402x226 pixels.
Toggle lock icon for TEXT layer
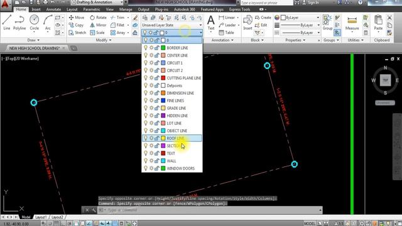tap(156, 153)
